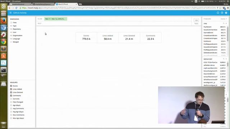Screen dimensions: 230x129
Task: Open Chromium from the Ubuntu dock
Action: [x=4, y=28]
